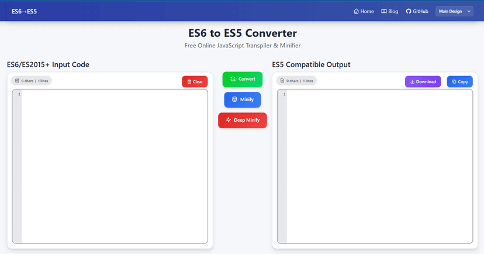This screenshot has width=484, height=254.
Task: Click the 'ES6 to ES5 Converter' heading
Action: point(243,33)
